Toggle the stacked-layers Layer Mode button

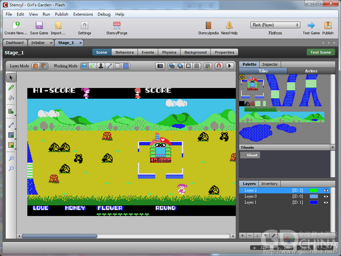(44, 66)
